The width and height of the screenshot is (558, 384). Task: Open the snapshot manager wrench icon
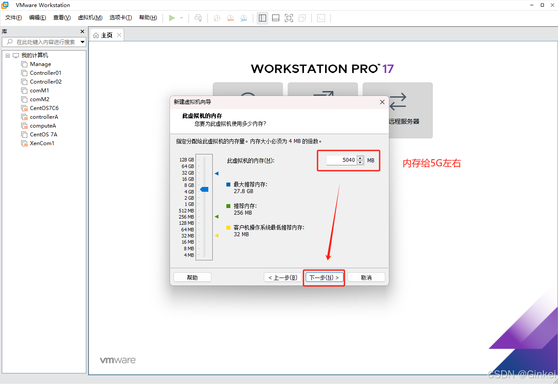point(244,18)
